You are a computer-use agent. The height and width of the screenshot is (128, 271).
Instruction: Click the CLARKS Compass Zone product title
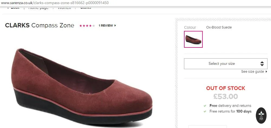(40, 25)
